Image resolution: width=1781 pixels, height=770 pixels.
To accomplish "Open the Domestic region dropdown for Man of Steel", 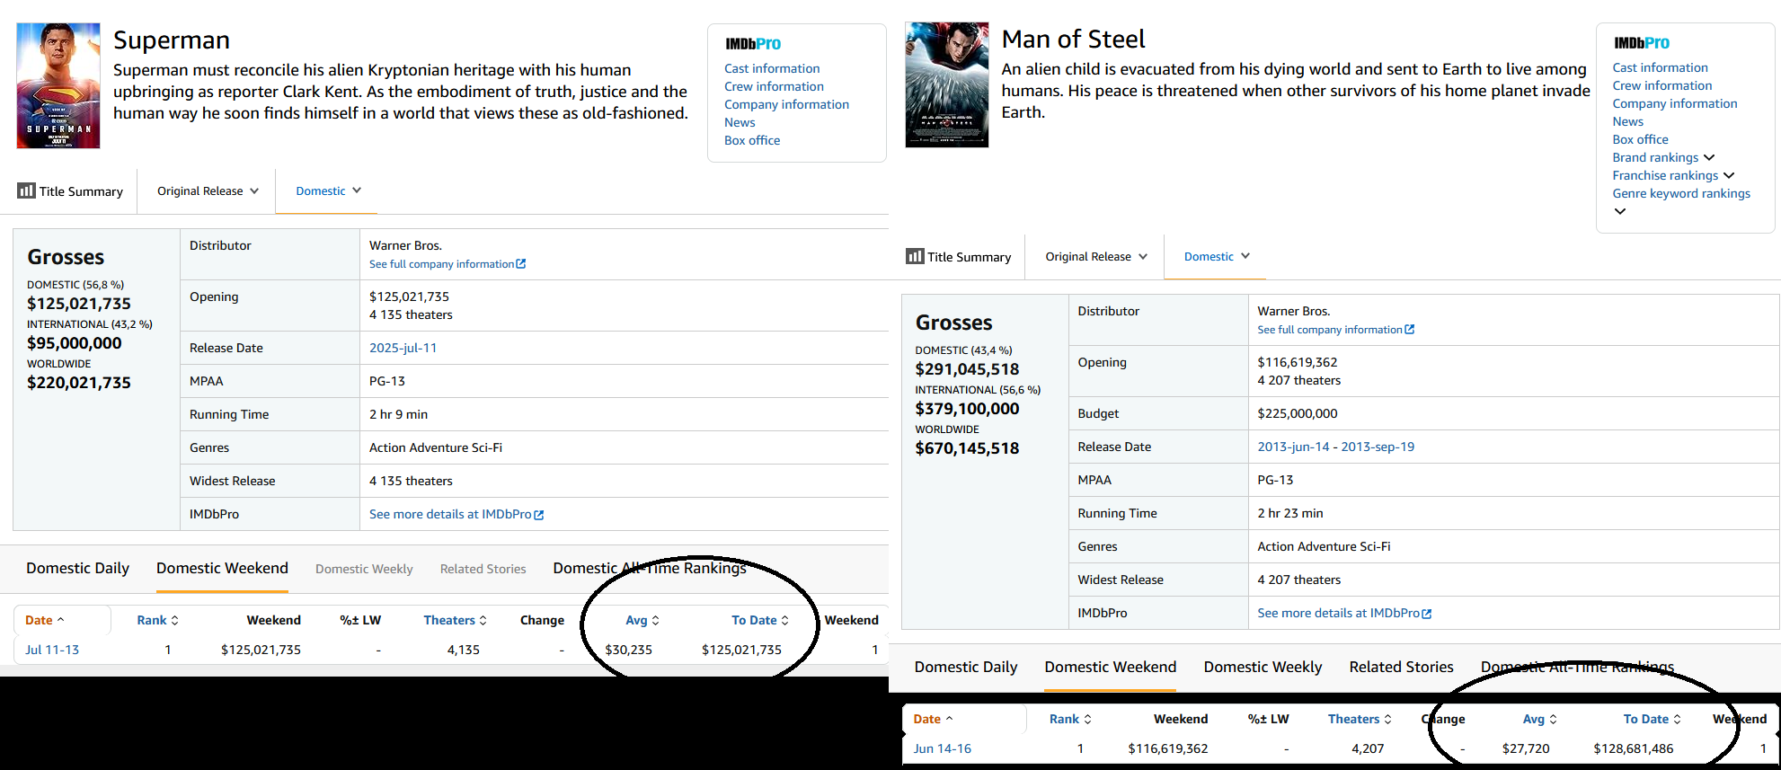I will pyautogui.click(x=1217, y=256).
